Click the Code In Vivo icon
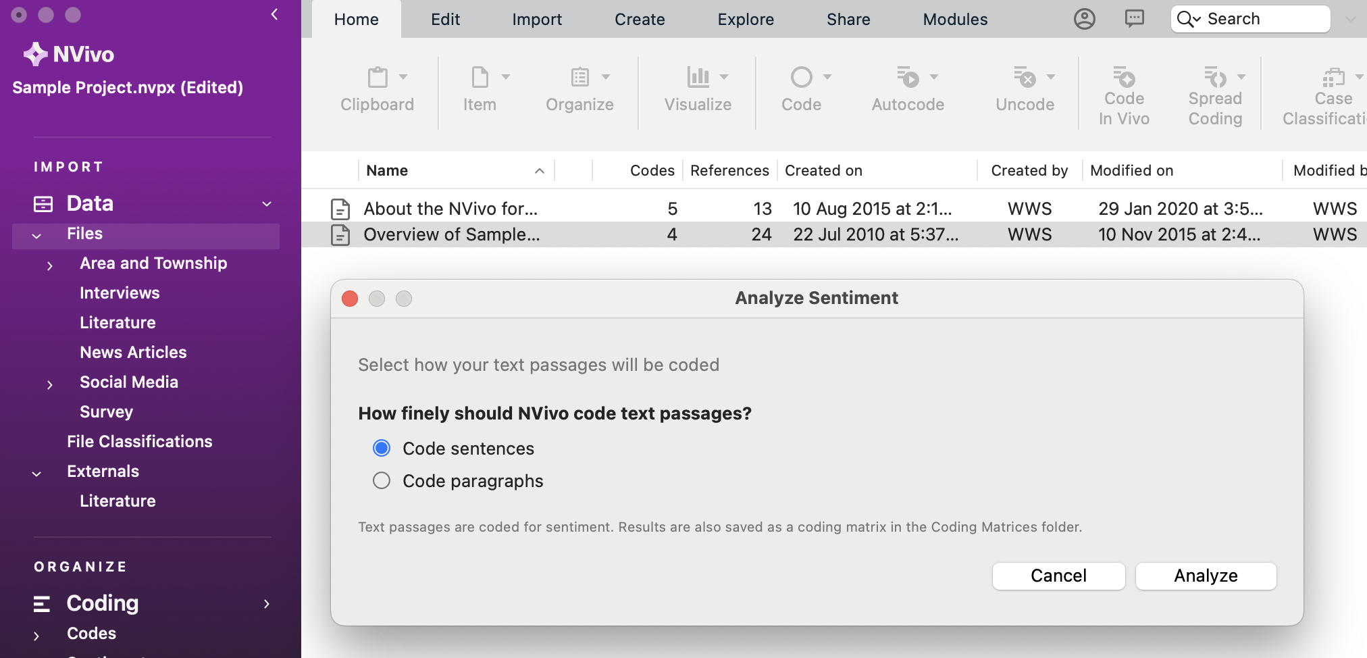 click(x=1124, y=78)
